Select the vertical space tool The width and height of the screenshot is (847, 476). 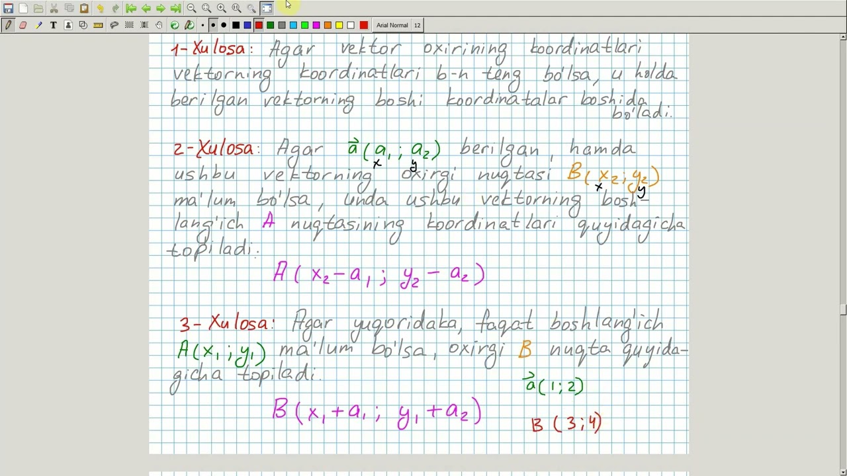point(144,25)
